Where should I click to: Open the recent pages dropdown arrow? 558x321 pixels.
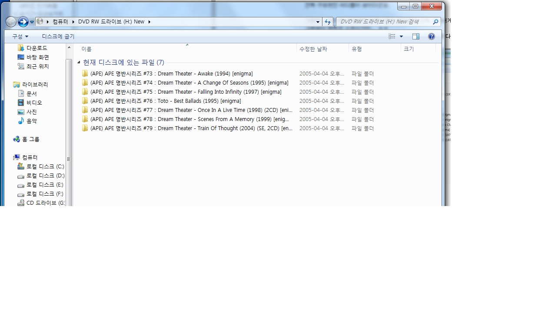click(32, 22)
